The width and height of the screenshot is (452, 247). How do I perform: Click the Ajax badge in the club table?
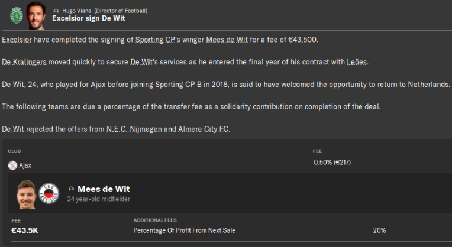[x=12, y=165]
